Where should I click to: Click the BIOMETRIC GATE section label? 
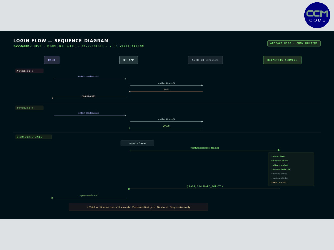33,137
